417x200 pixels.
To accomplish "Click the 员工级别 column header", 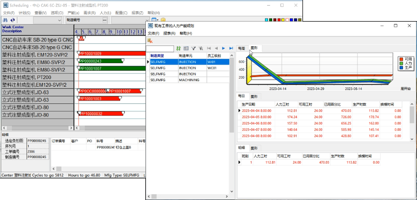I will tap(218, 56).
